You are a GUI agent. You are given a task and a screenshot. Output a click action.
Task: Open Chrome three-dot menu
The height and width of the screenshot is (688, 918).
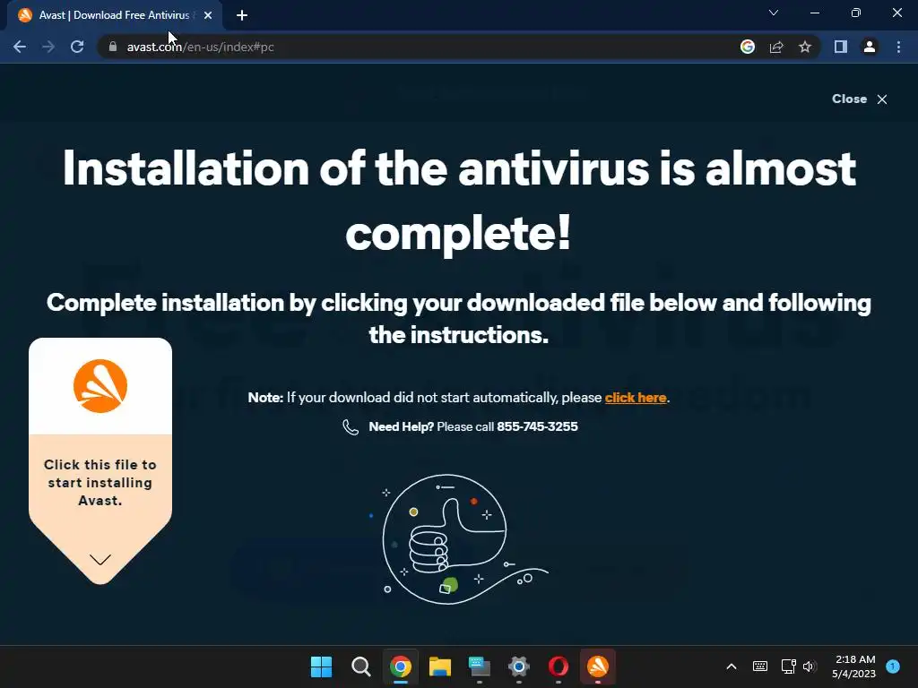(898, 47)
